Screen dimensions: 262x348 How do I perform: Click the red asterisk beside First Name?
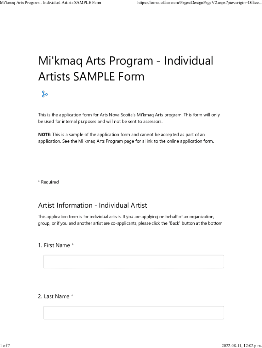tap(73, 245)
